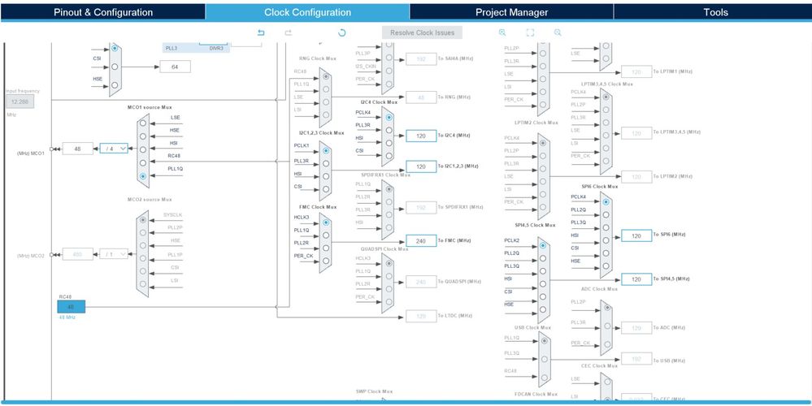Open the MCO2 /1 divider dropdown
This screenshot has width=812, height=406.
click(114, 254)
